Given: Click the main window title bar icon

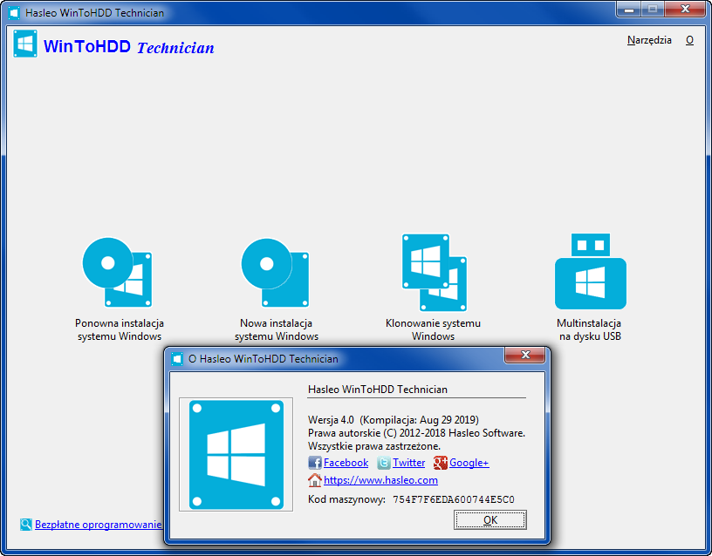Looking at the screenshot, I should point(14,13).
